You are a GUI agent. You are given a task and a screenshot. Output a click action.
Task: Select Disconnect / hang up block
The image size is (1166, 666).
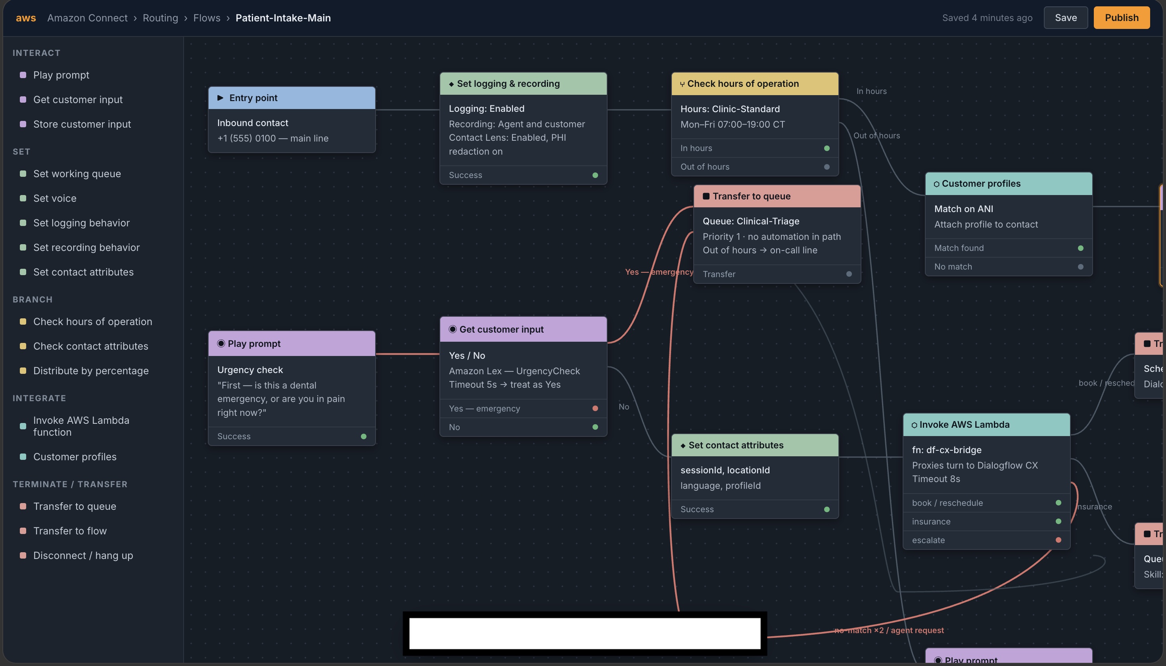point(83,555)
